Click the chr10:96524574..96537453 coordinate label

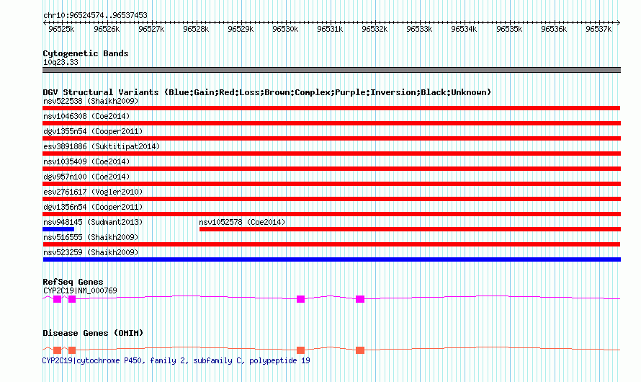[95, 15]
